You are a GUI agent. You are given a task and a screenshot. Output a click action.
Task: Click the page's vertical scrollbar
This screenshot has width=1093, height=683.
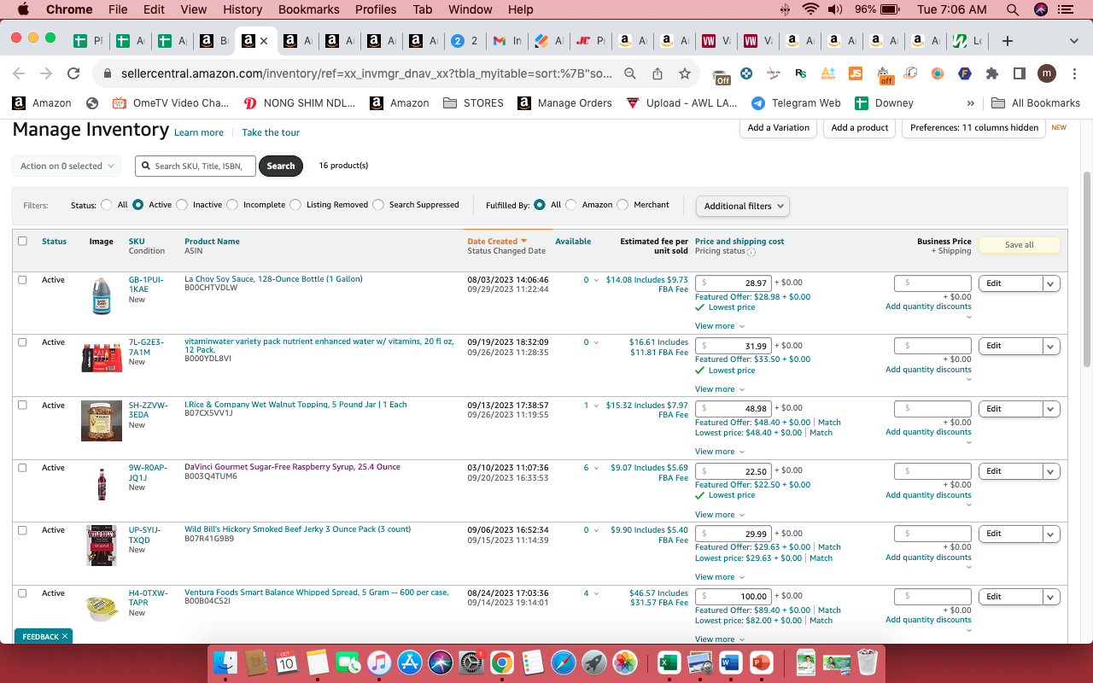coord(1087,269)
